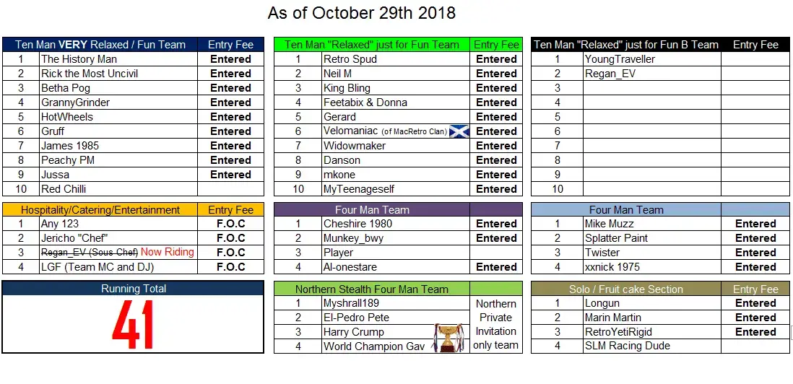Viewport: 793px width, 384px height.
Task: Select The History Man cell
Action: click(119, 59)
